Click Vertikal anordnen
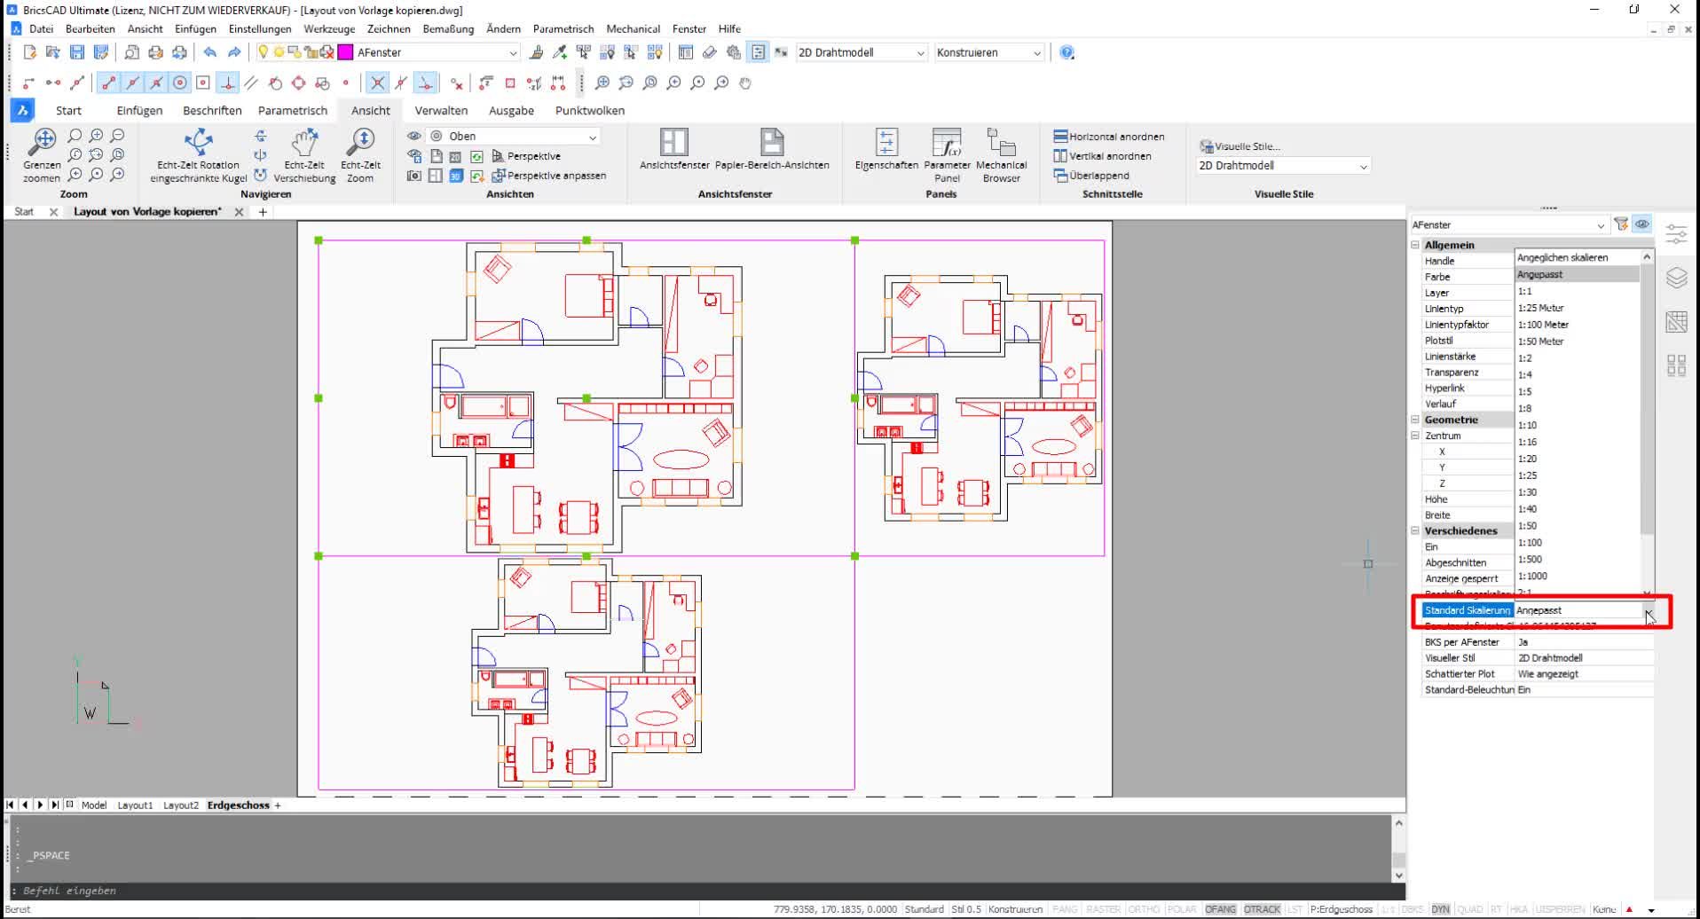The image size is (1700, 919). tap(1102, 156)
